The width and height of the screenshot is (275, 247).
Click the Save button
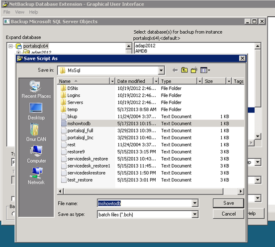click(228, 203)
